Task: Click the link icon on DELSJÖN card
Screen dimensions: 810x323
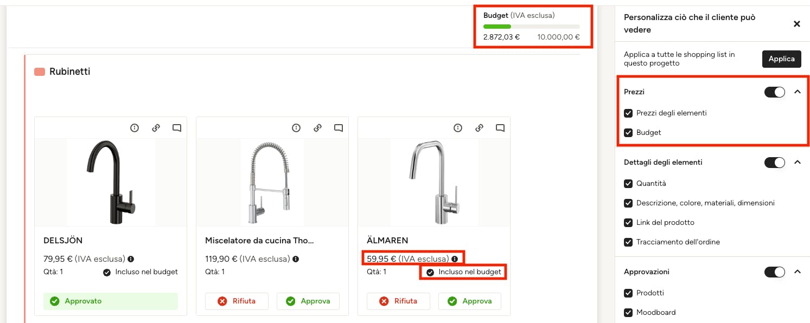Action: 156,128
